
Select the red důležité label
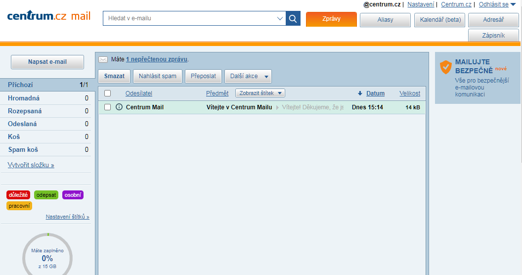click(18, 195)
